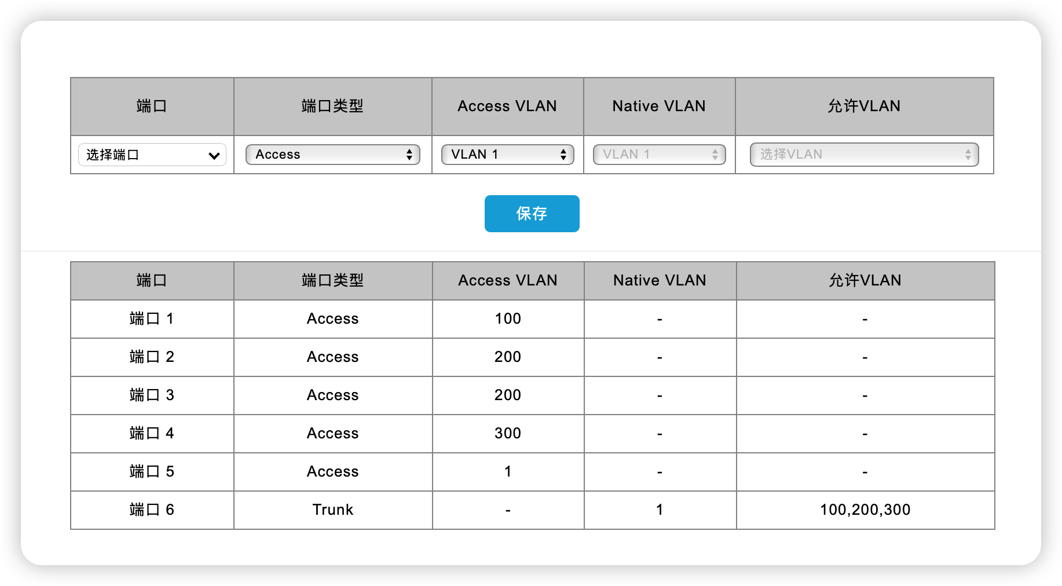Click Access VLAN value 100 for port 1

tap(508, 319)
